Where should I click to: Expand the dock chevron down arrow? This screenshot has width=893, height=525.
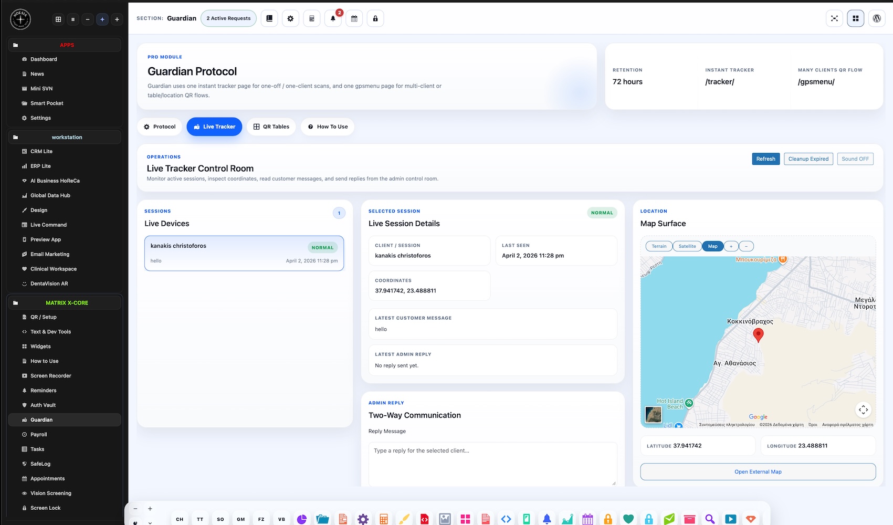pyautogui.click(x=150, y=522)
